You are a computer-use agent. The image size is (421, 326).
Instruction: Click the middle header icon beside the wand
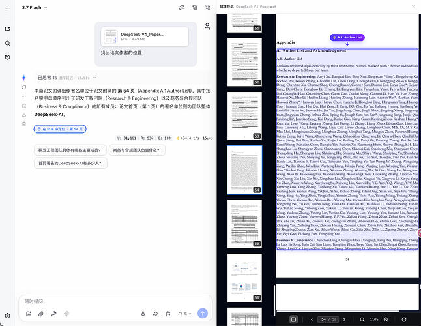pos(195,8)
